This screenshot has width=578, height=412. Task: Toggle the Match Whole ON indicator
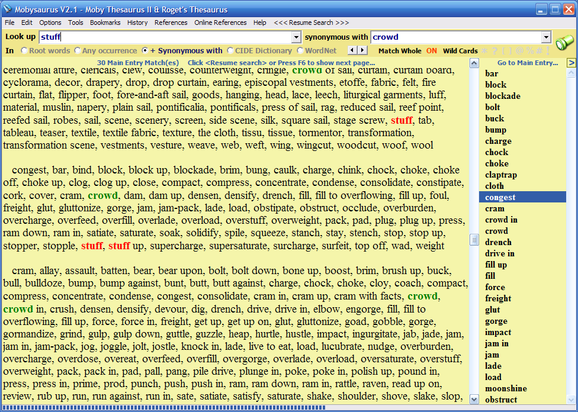click(431, 51)
